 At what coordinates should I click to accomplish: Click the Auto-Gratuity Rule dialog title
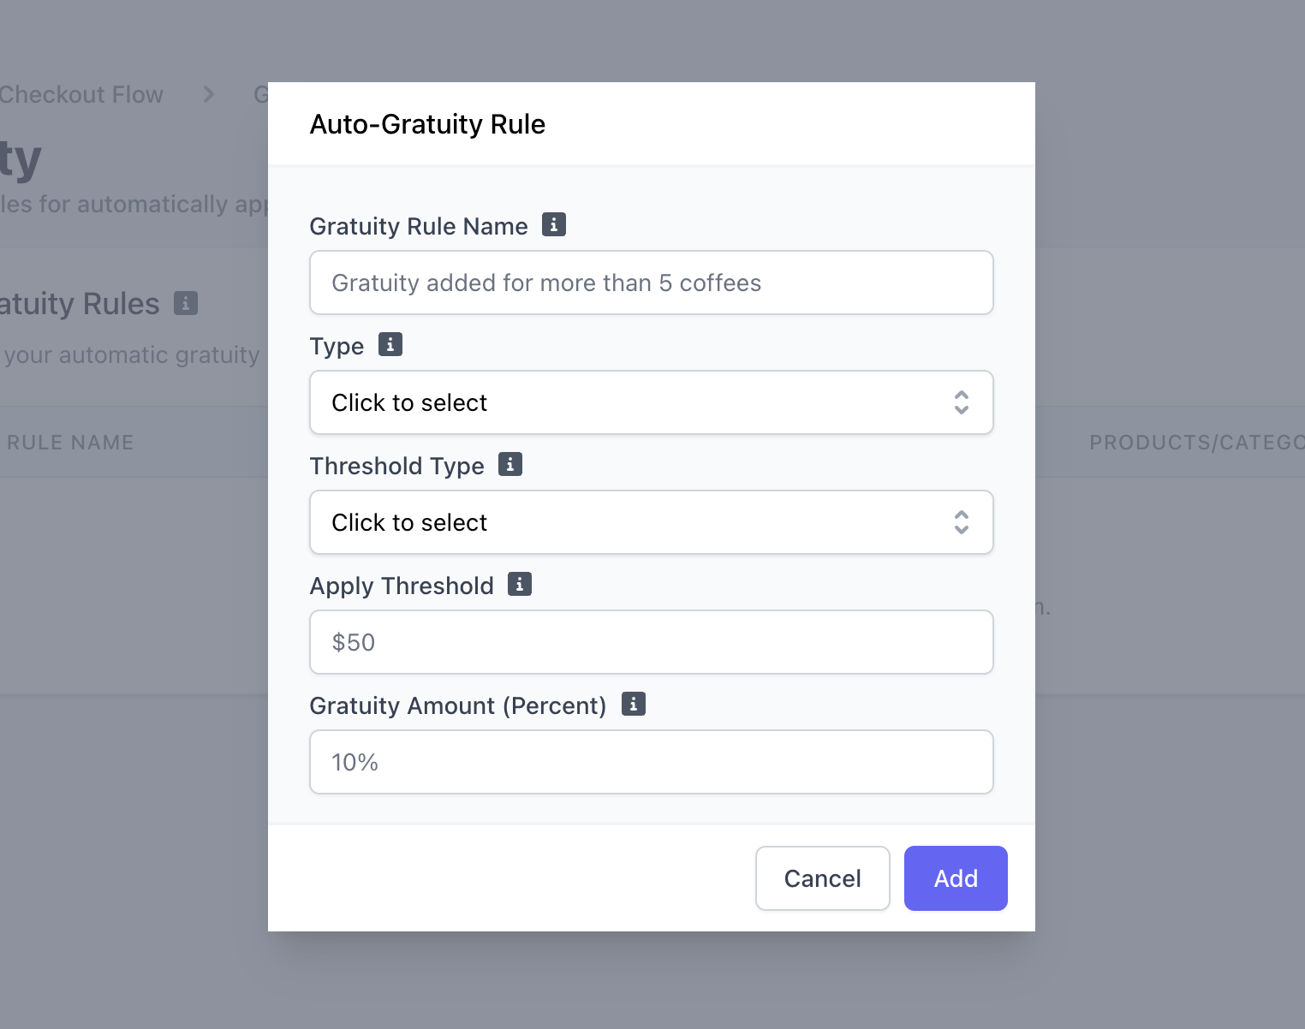coord(427,124)
